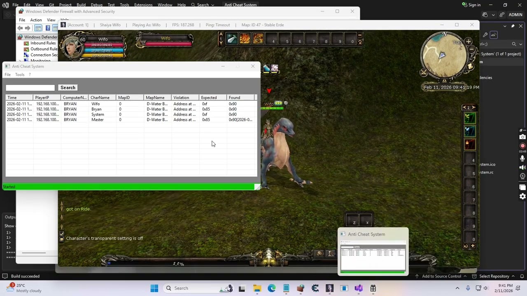The width and height of the screenshot is (527, 296).
Task: Toggle the webcam in the recorder bar
Action: coord(522,176)
